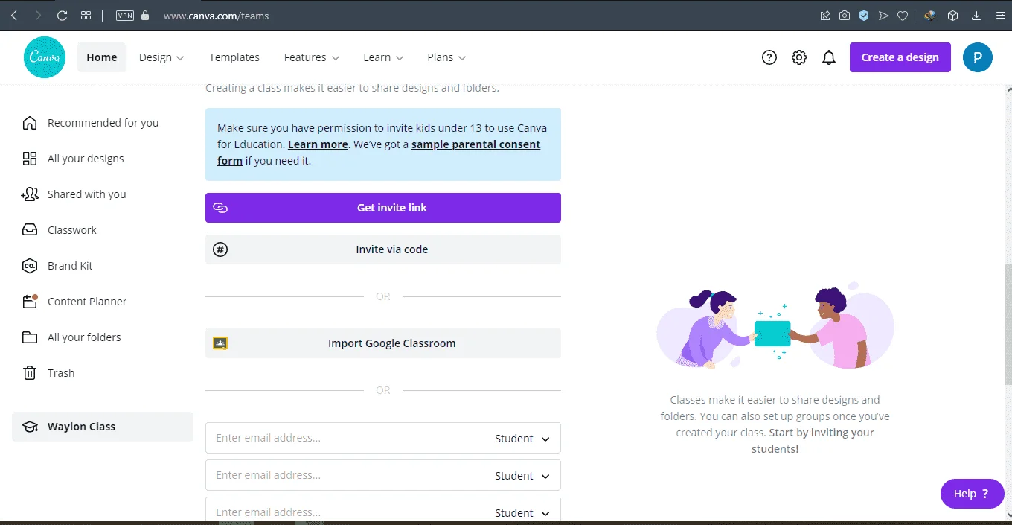Open the Learn more link

318,144
